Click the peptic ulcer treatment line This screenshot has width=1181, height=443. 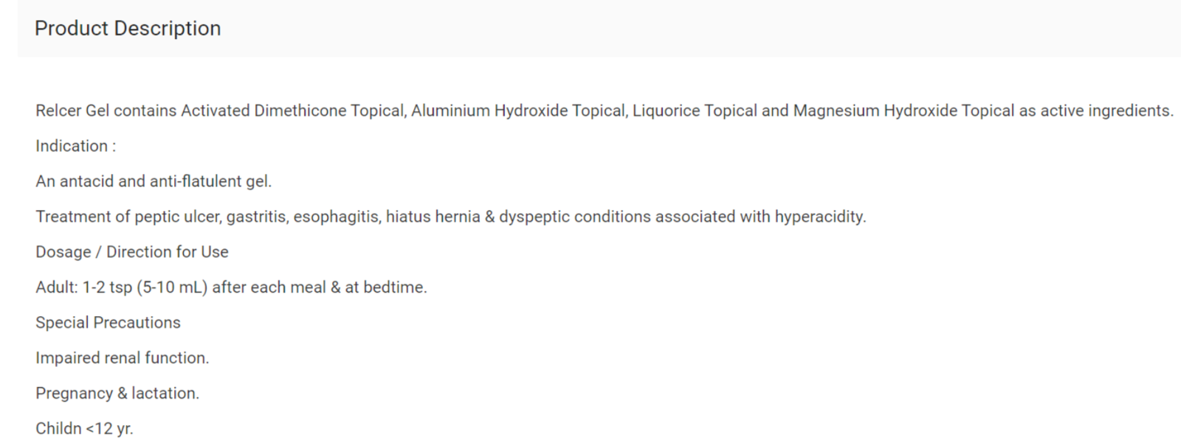tap(451, 217)
